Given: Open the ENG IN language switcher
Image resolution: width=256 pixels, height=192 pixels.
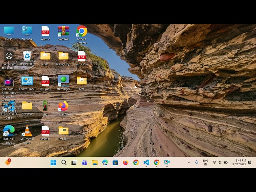Looking at the screenshot, I should 206,162.
